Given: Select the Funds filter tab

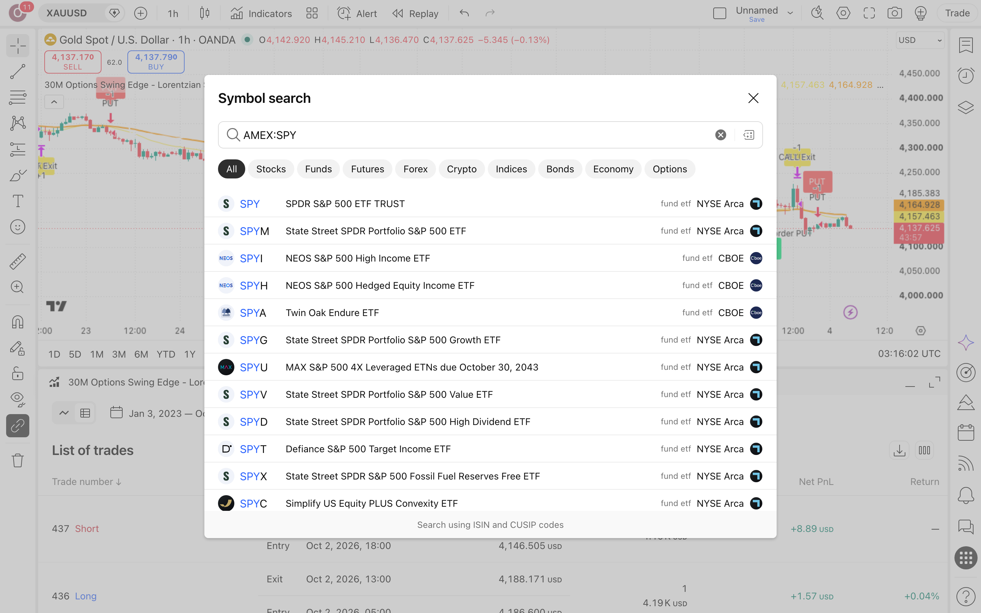Looking at the screenshot, I should [x=318, y=169].
